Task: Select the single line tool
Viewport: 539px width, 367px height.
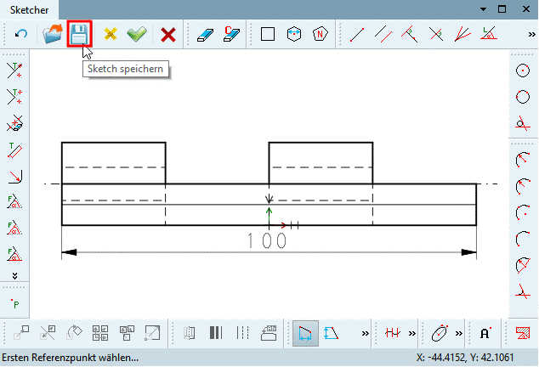Action: coord(357,34)
